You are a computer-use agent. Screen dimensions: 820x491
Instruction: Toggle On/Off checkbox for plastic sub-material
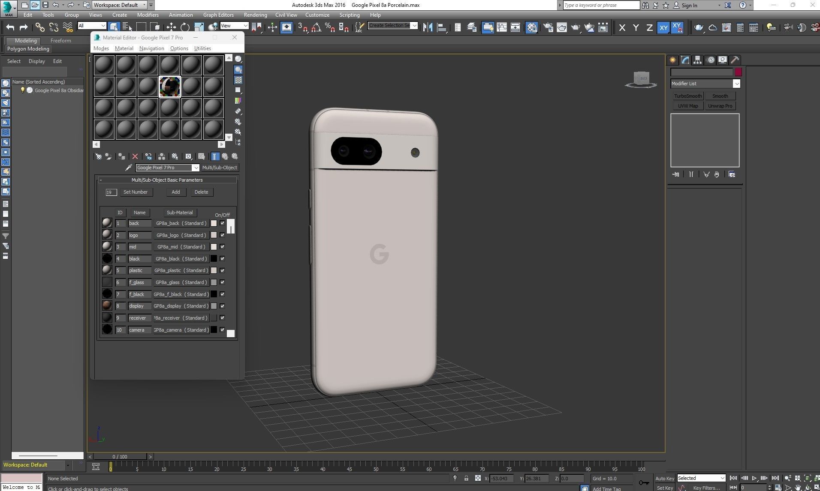pyautogui.click(x=222, y=270)
